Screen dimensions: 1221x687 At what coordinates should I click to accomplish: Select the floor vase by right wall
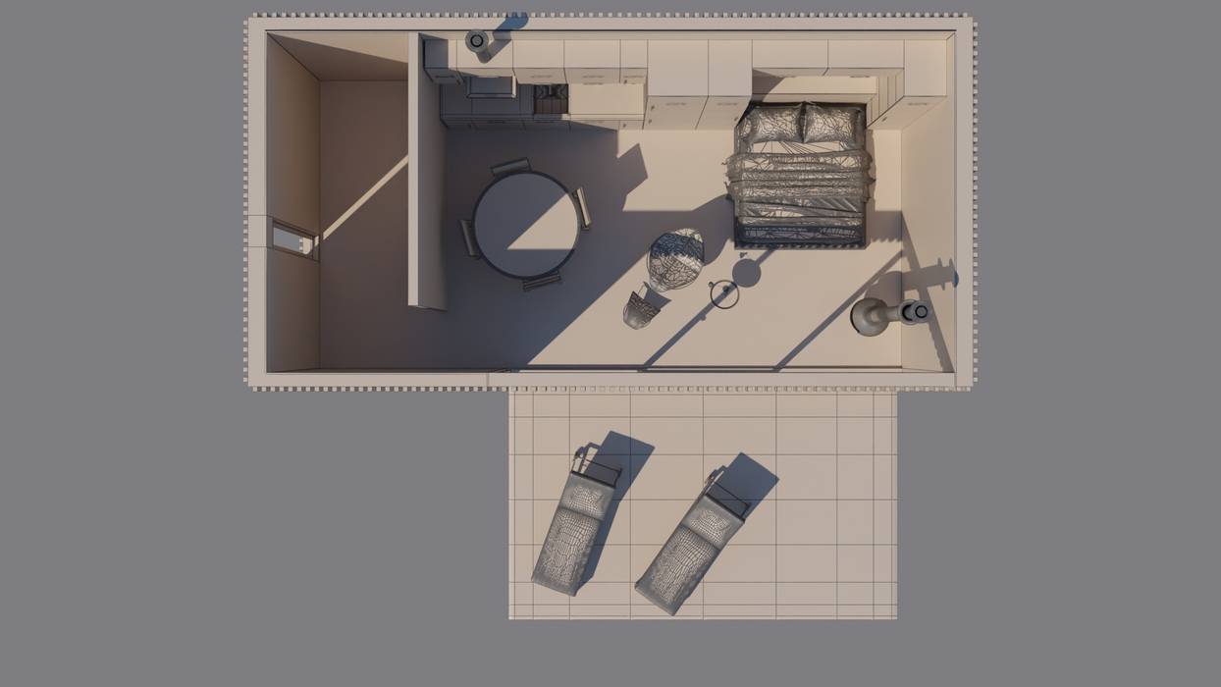tap(872, 316)
